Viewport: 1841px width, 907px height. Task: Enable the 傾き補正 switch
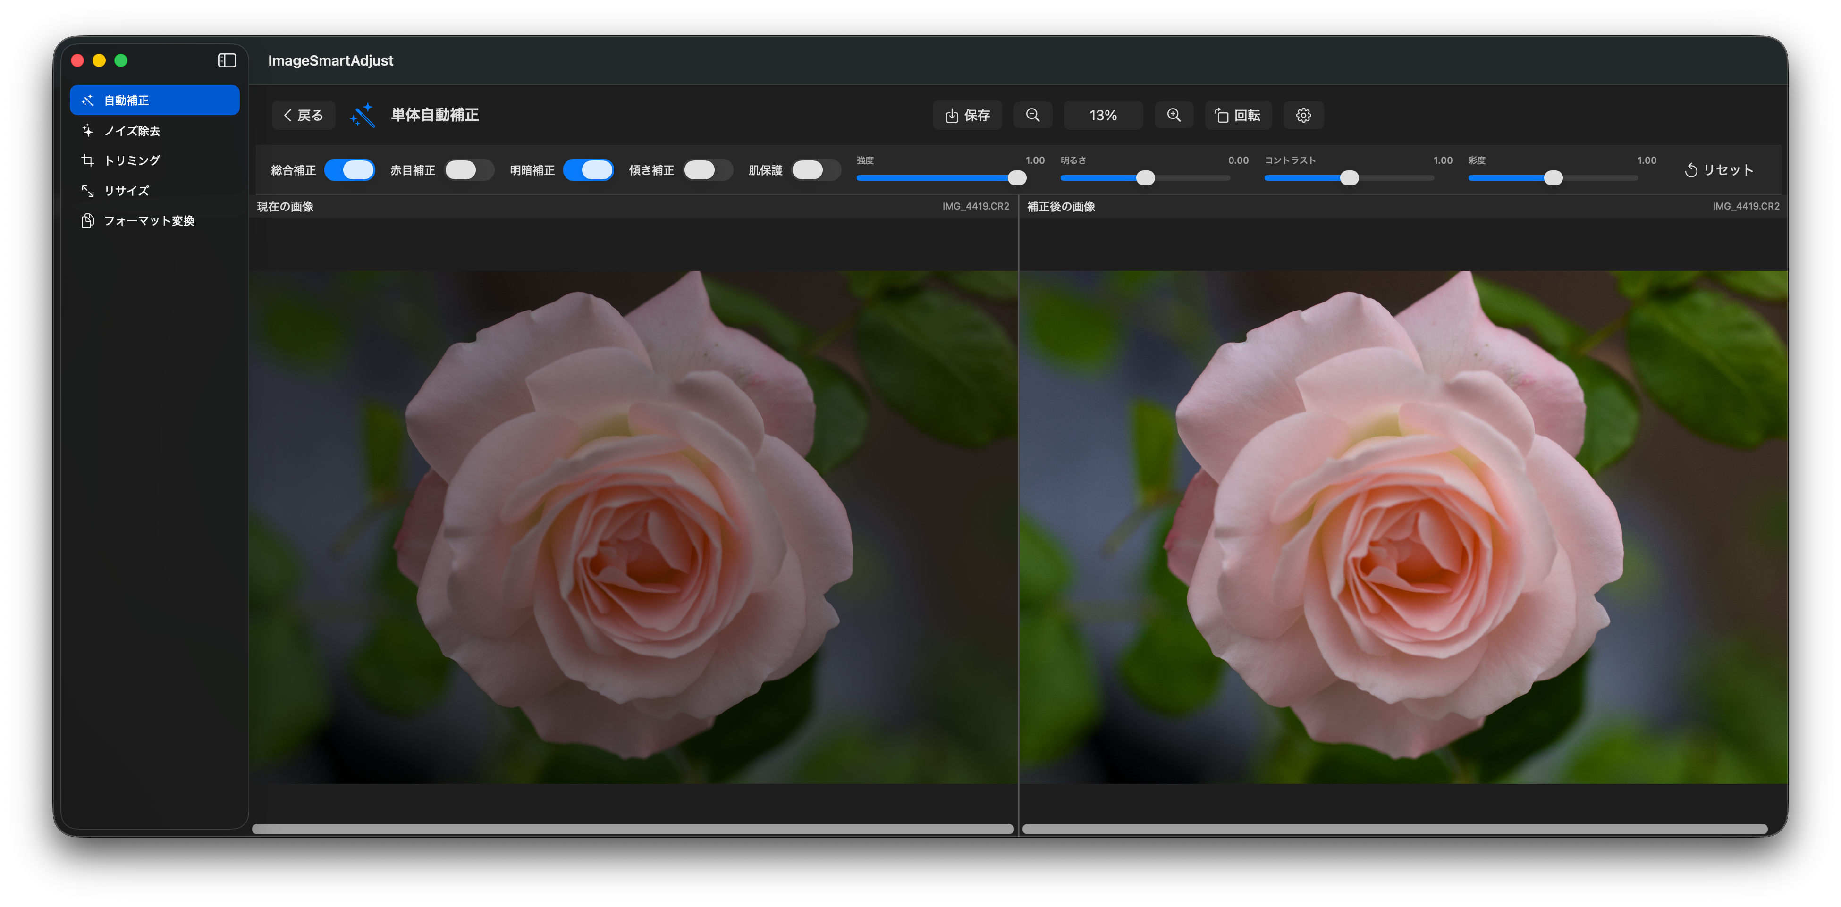(707, 170)
